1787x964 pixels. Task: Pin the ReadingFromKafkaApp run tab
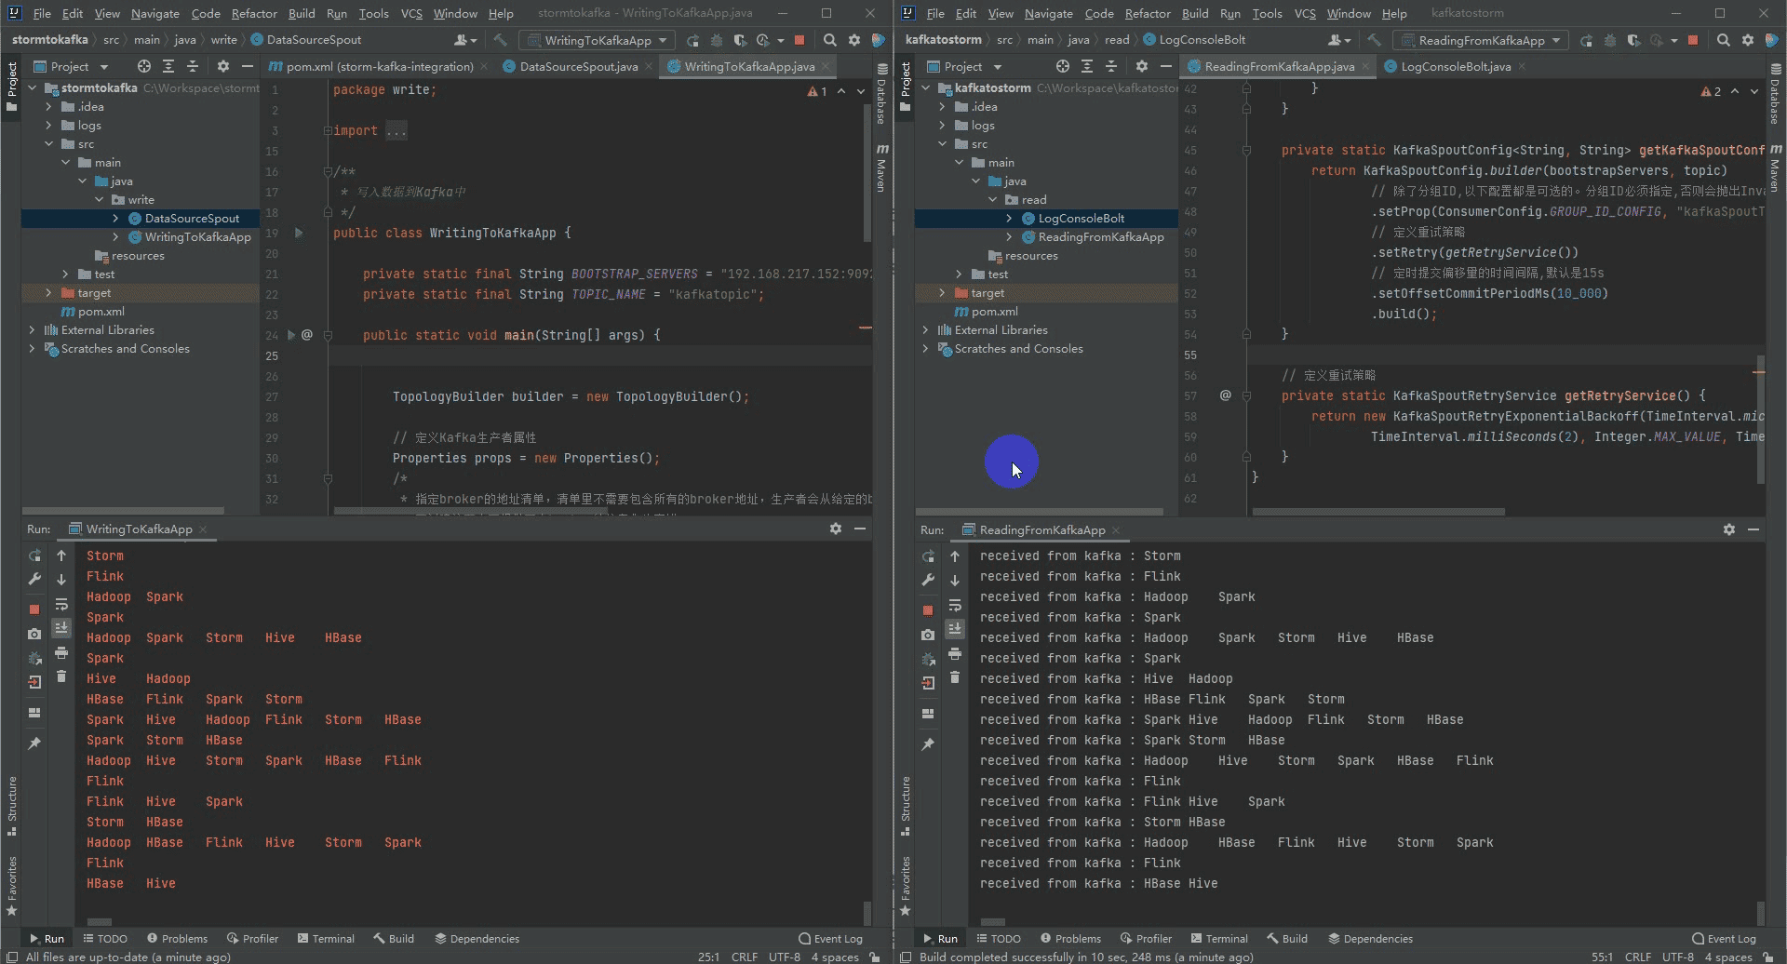coord(928,744)
